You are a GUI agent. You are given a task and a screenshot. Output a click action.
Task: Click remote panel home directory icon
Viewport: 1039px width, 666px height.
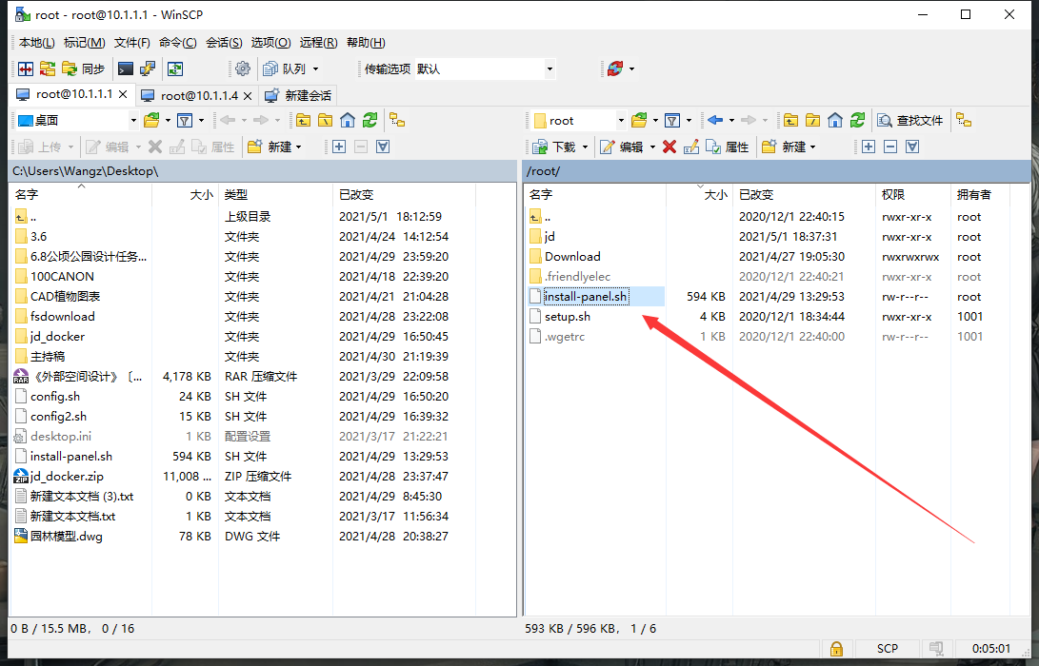click(x=835, y=120)
